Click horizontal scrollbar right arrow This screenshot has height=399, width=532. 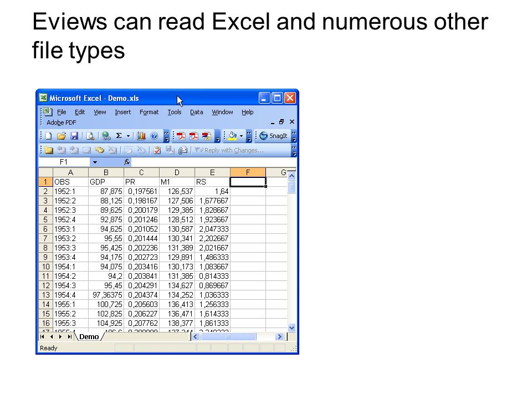[279, 336]
